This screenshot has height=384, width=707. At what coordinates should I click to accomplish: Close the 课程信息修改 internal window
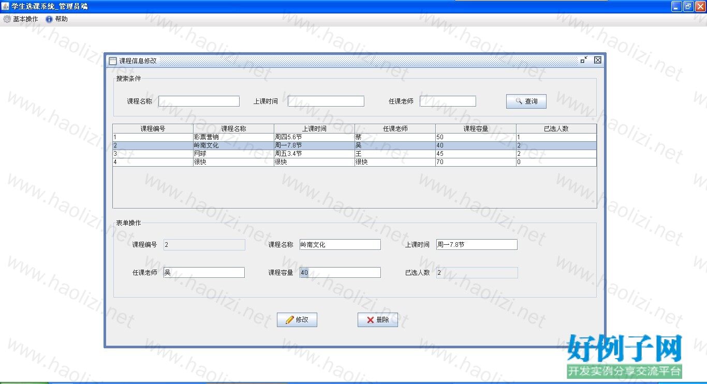tap(598, 60)
